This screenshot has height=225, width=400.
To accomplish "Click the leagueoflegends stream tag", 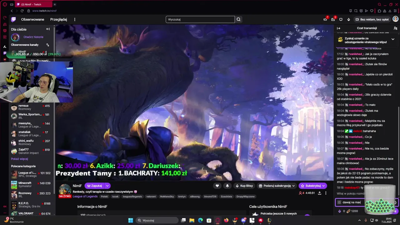I will pyautogui.click(x=132, y=197).
